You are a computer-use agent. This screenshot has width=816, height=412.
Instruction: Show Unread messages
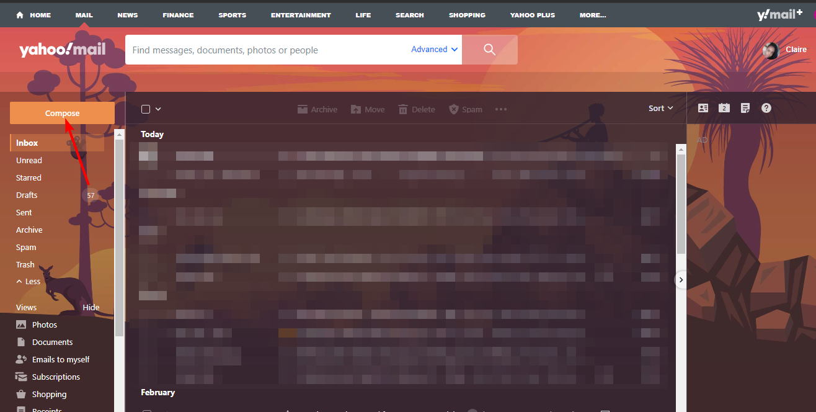pyautogui.click(x=29, y=160)
